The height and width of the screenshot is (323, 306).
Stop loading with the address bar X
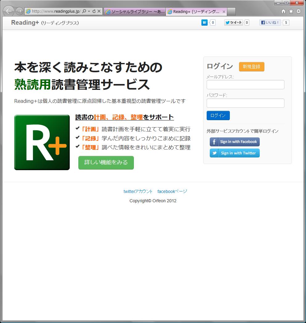(99, 11)
